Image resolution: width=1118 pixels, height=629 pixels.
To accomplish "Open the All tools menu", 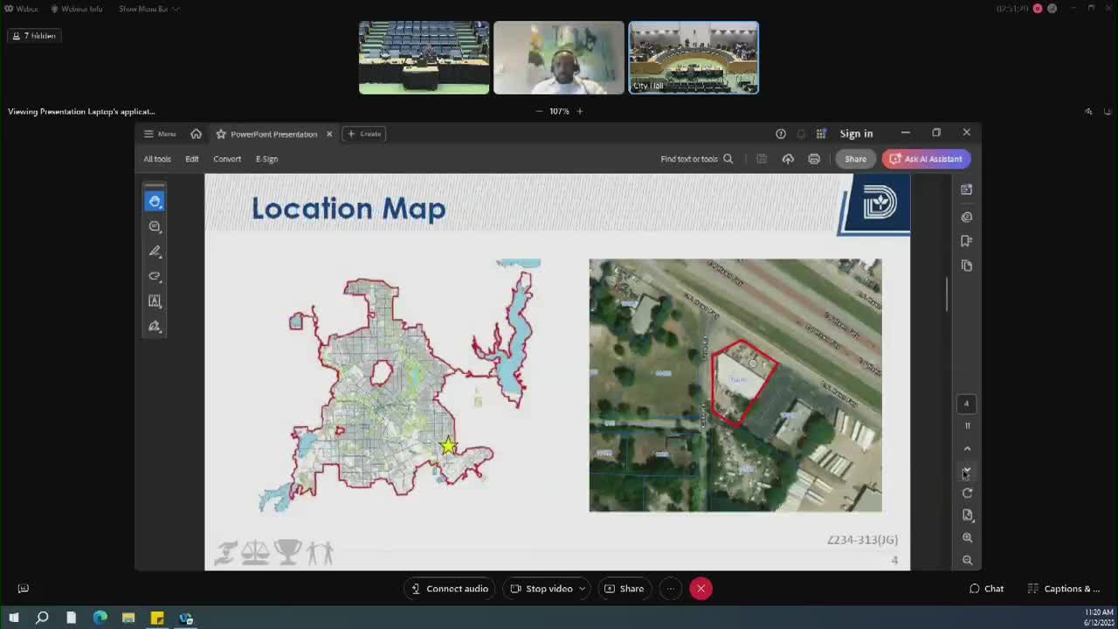I will [157, 159].
